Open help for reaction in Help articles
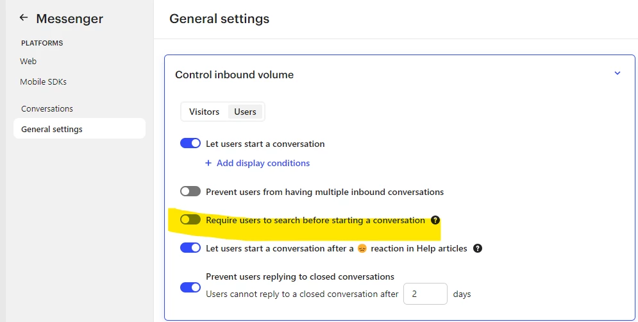The height and width of the screenshot is (322, 638). tap(478, 248)
